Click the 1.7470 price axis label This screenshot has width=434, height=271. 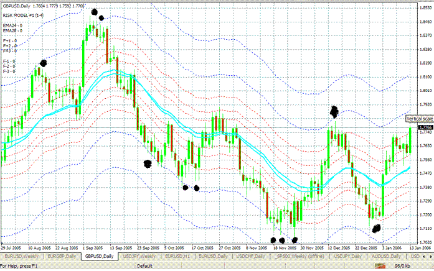[426, 173]
